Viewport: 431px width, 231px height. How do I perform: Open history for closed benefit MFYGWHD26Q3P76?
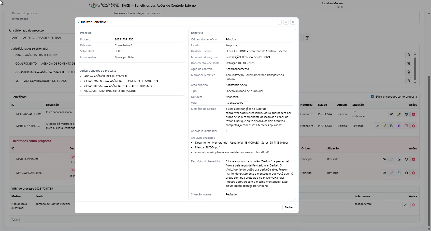coord(399,173)
